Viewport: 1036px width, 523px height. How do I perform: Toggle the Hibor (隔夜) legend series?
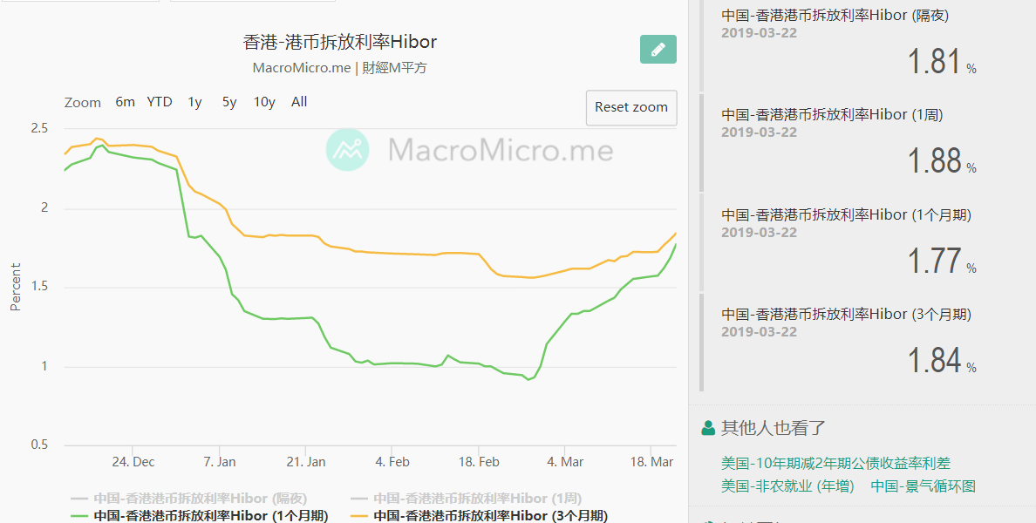(x=189, y=499)
